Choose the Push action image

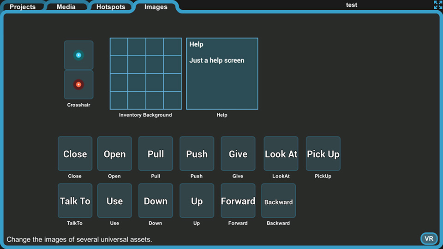(x=197, y=154)
